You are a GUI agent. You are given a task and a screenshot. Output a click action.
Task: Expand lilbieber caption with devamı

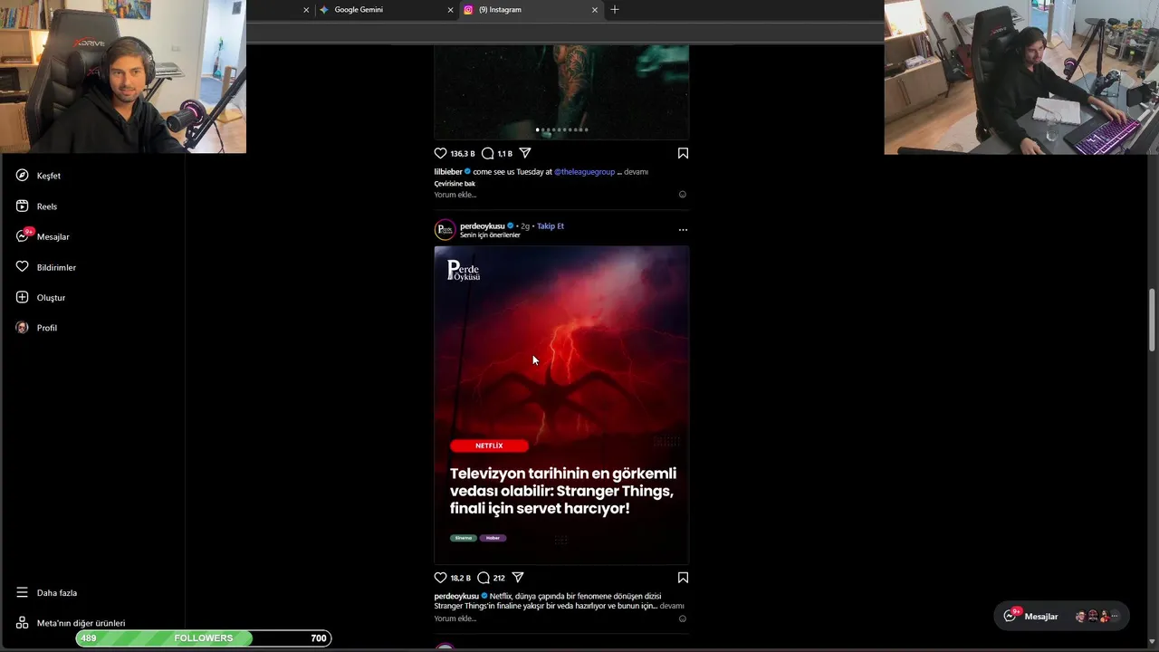click(636, 172)
